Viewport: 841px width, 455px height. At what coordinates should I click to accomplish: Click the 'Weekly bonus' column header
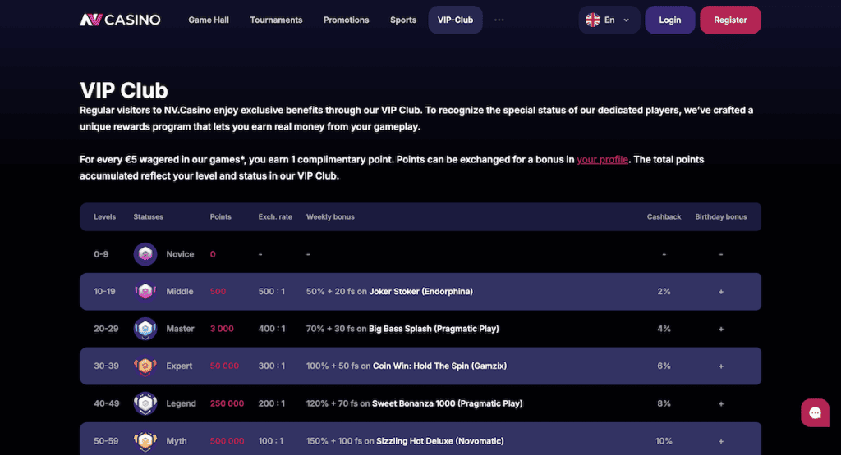[x=330, y=216]
